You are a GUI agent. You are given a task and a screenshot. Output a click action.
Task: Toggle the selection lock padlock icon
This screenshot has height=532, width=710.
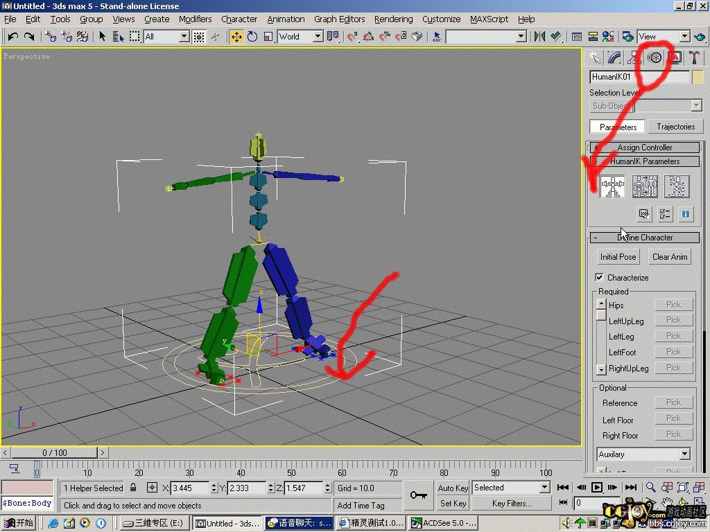click(134, 488)
